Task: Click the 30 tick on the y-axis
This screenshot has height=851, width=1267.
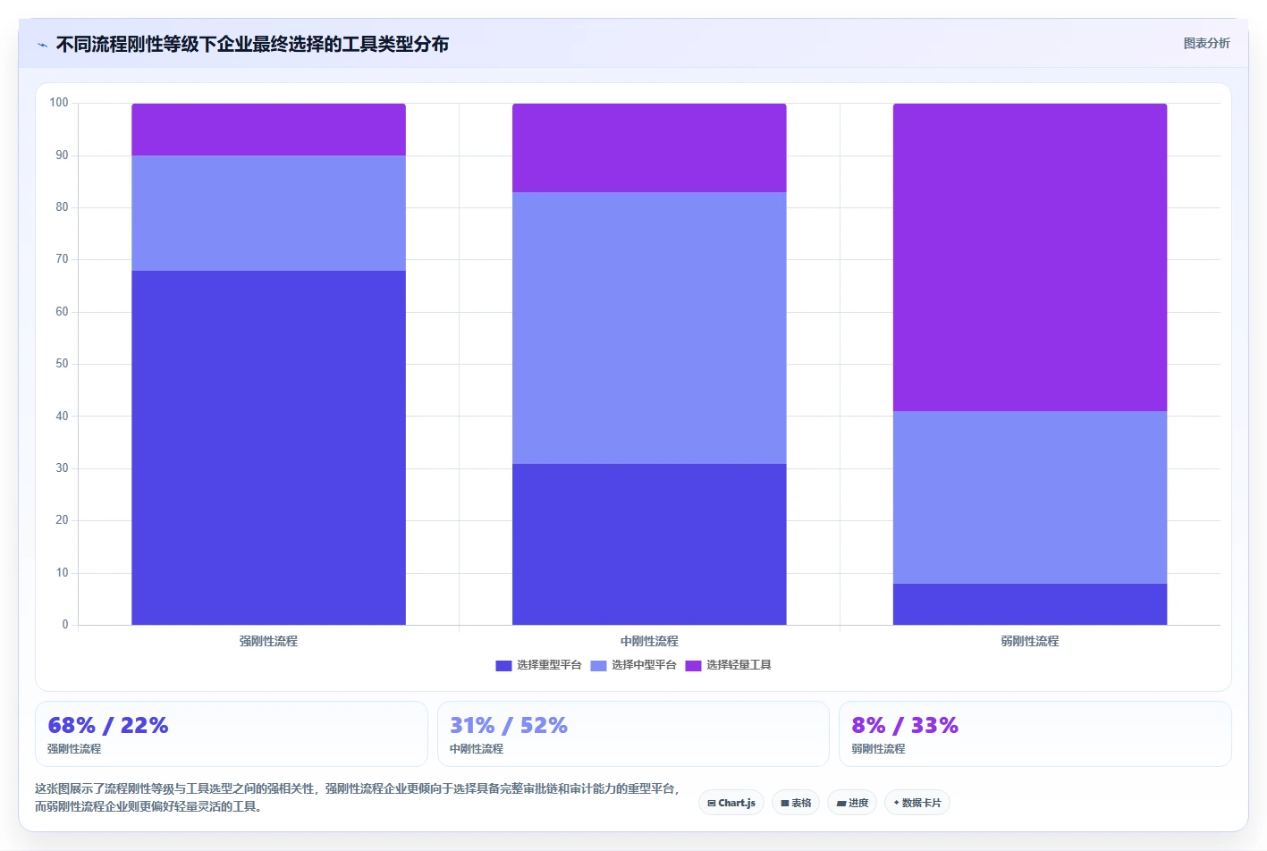Action: [62, 468]
